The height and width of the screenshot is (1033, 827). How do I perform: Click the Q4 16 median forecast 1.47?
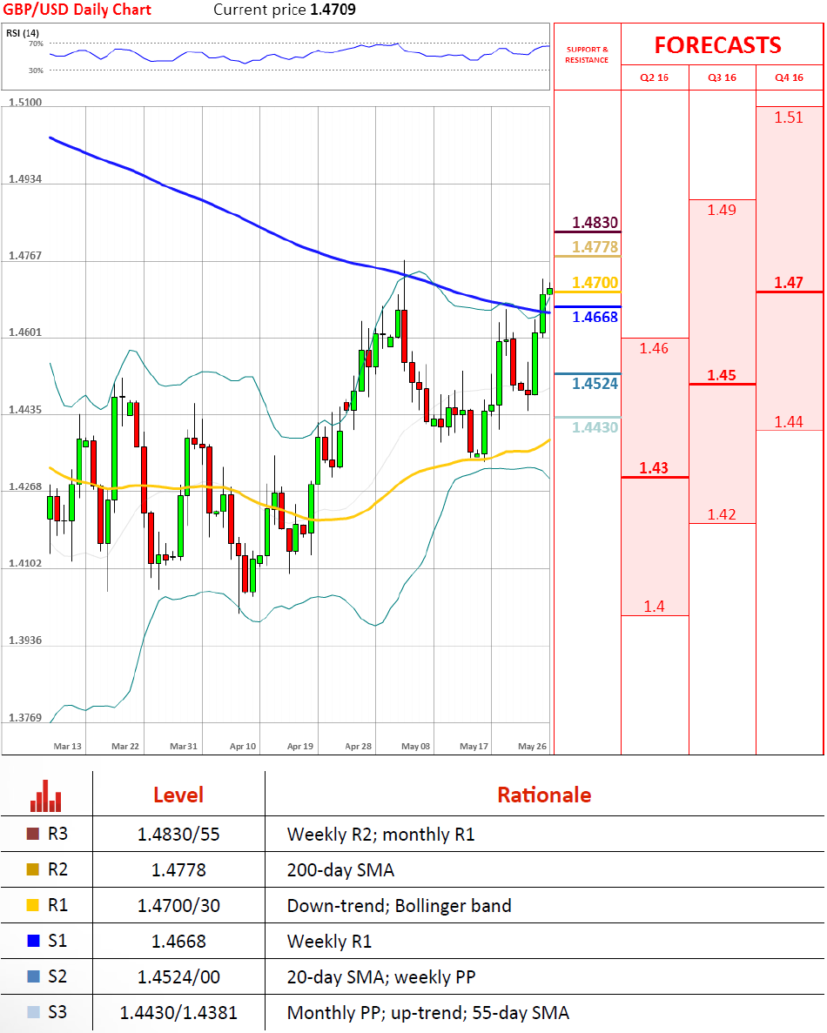pyautogui.click(x=789, y=283)
